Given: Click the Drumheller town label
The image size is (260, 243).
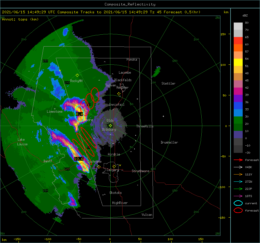Looking at the screenshot, I should pos(169,142).
